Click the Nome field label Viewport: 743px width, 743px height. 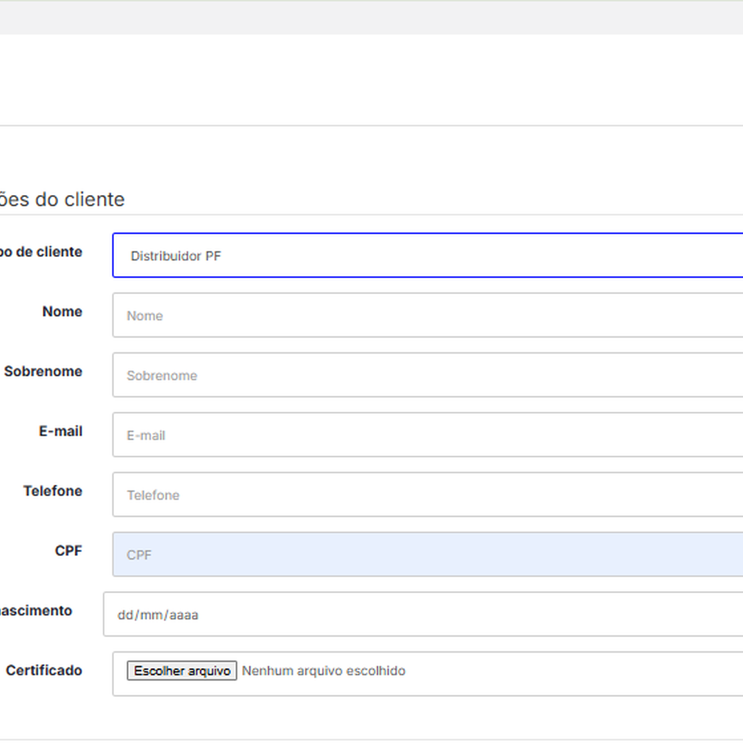coord(62,311)
